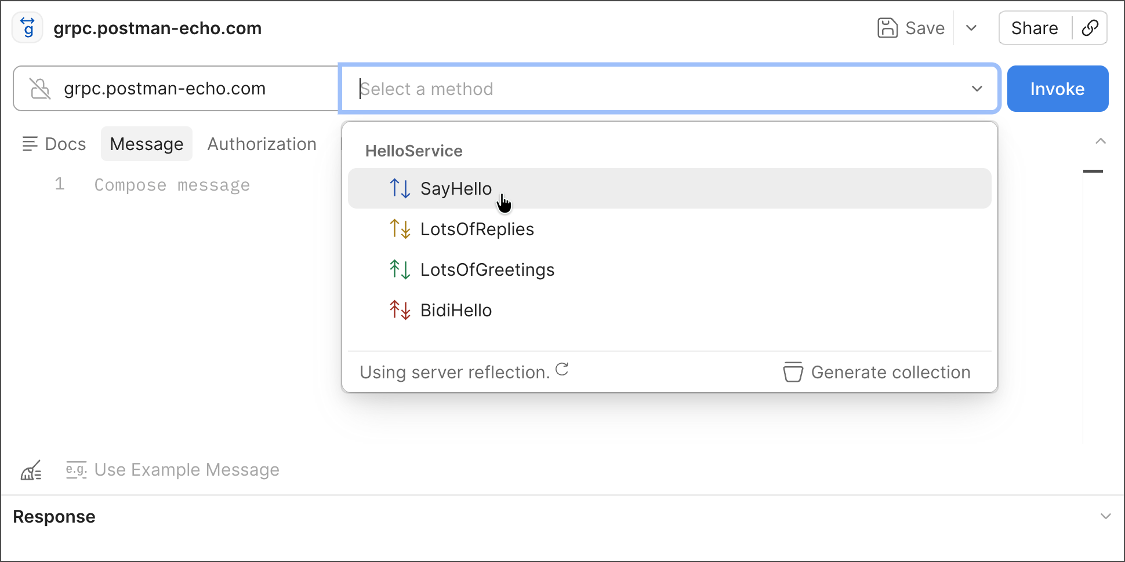The image size is (1125, 562).
Task: Click the Compose message editor area
Action: coord(172,185)
